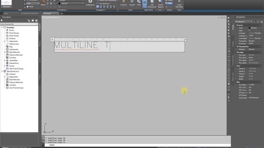
Task: Expand the Paragraph panel
Action: point(101,10)
